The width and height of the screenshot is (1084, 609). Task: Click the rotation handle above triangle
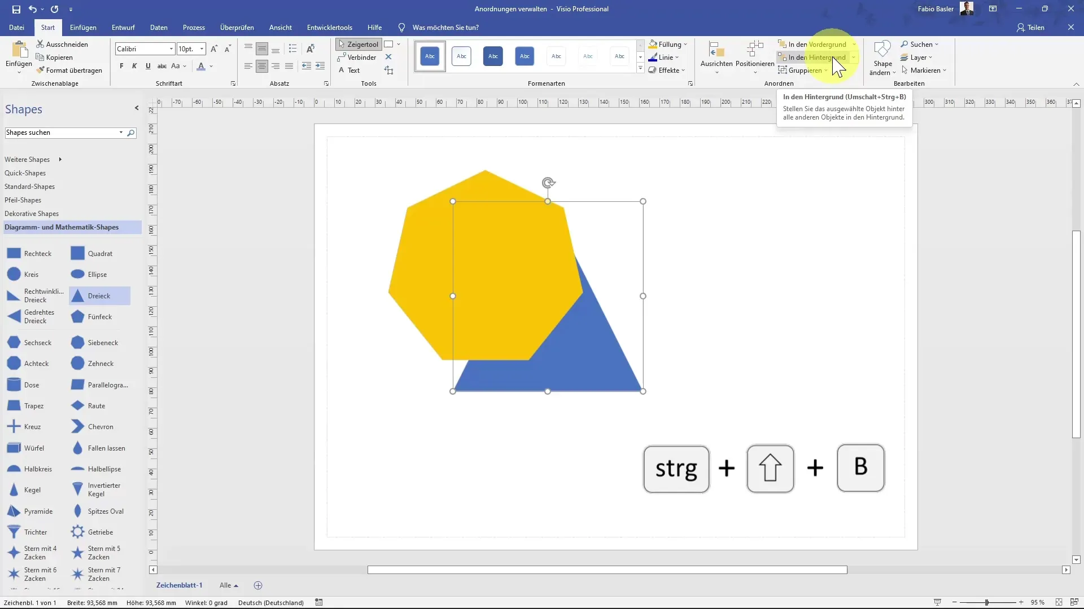pyautogui.click(x=548, y=183)
